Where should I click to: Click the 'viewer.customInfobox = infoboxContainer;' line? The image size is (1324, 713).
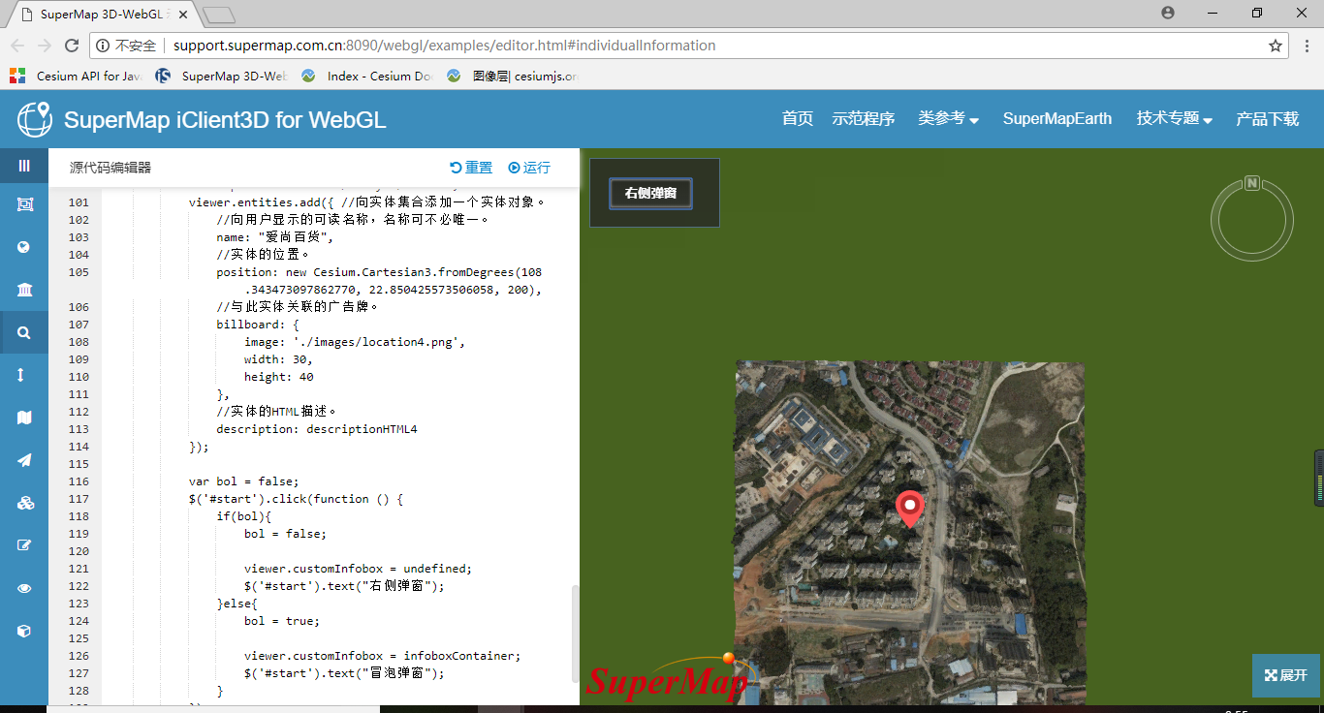point(383,656)
